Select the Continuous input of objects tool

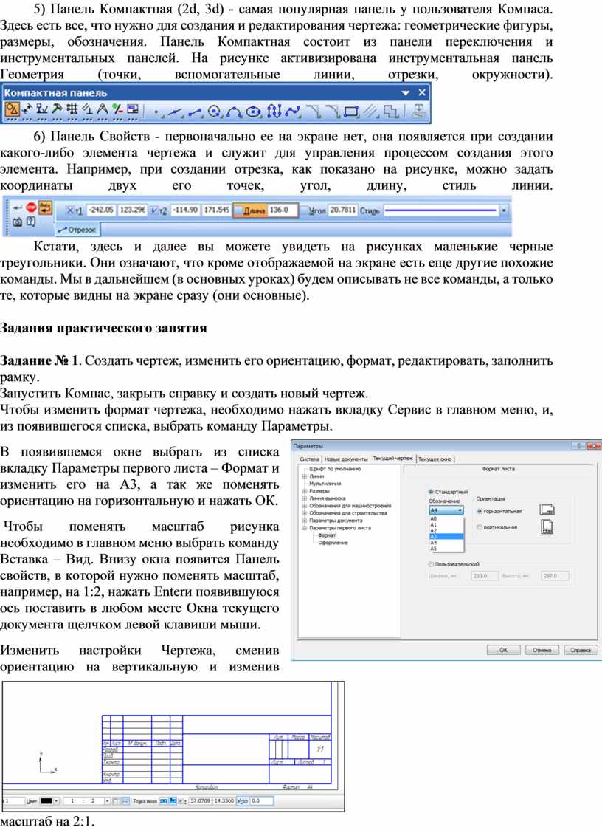pos(274,112)
